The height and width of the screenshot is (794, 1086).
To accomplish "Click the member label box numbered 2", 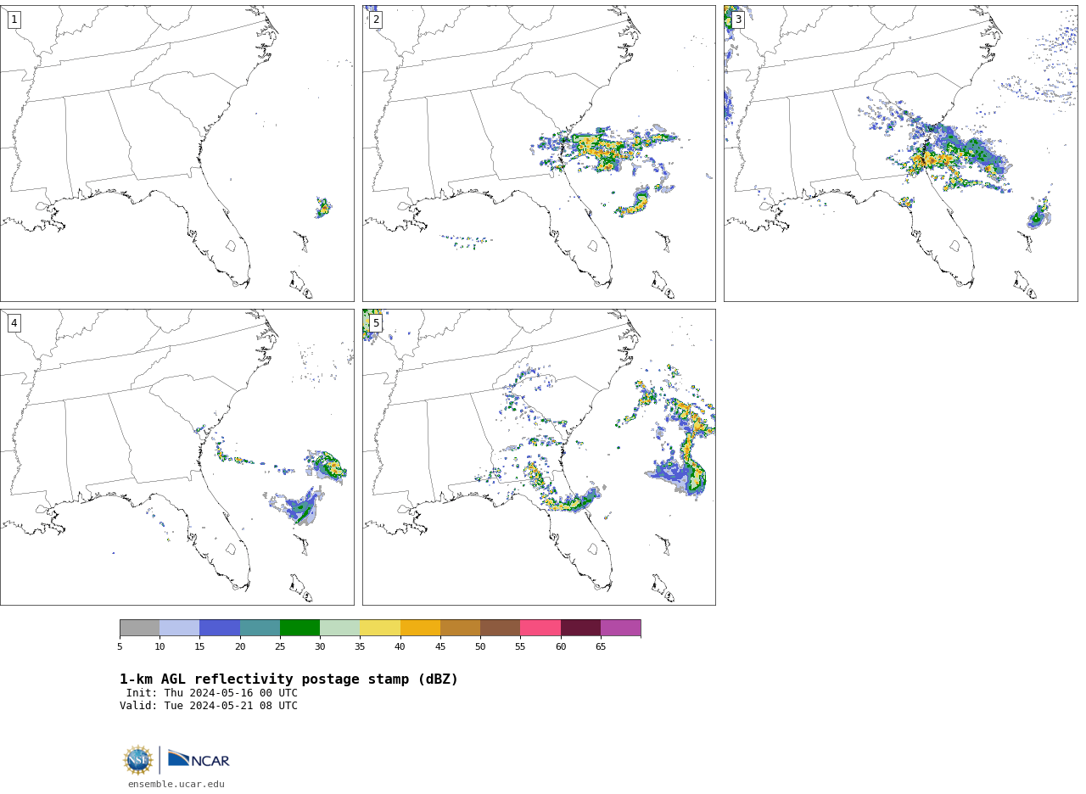I will [x=376, y=20].
